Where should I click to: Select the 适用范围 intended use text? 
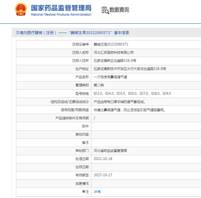[x=129, y=110]
